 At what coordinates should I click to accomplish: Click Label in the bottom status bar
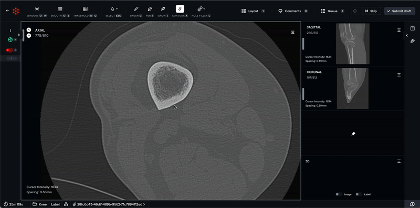(56, 204)
